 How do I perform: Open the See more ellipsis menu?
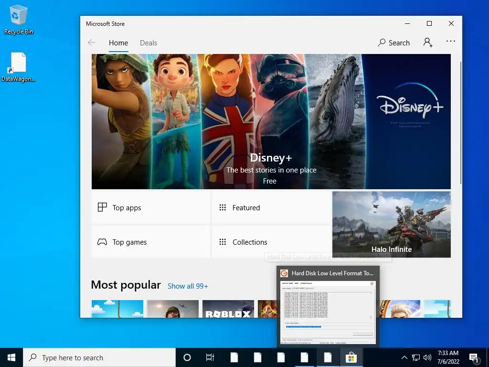click(451, 41)
